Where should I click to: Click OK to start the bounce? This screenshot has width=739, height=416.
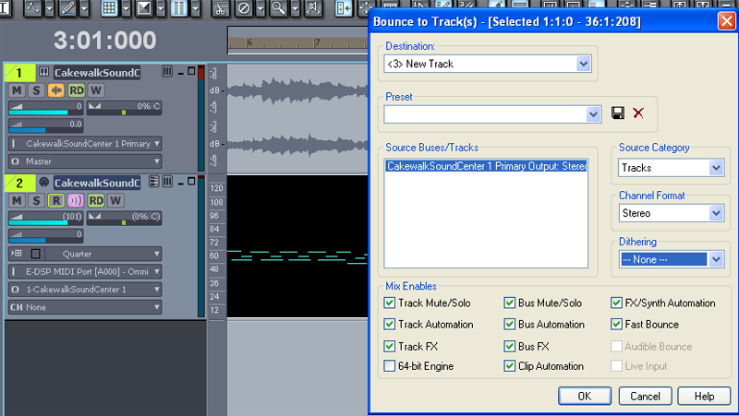[x=584, y=396]
